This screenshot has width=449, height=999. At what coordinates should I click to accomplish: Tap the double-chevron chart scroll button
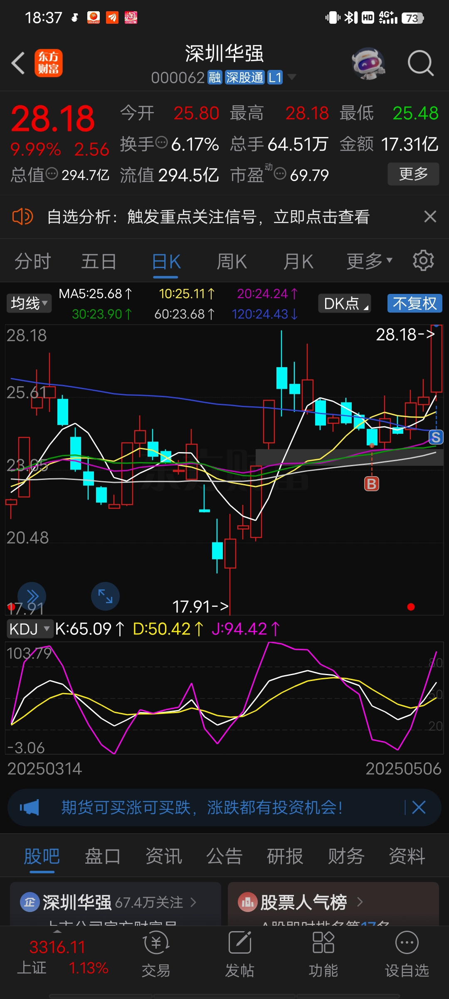32,596
